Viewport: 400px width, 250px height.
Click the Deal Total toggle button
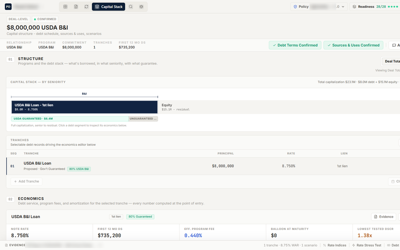pyautogui.click(x=391, y=61)
